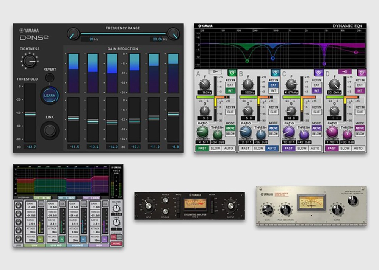Image resolution: width=379 pixels, height=270 pixels.
Task: Select the green band A node on EQ graph
Action: 247,61
